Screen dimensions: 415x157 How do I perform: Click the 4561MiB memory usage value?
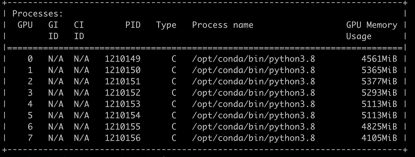pos(379,59)
